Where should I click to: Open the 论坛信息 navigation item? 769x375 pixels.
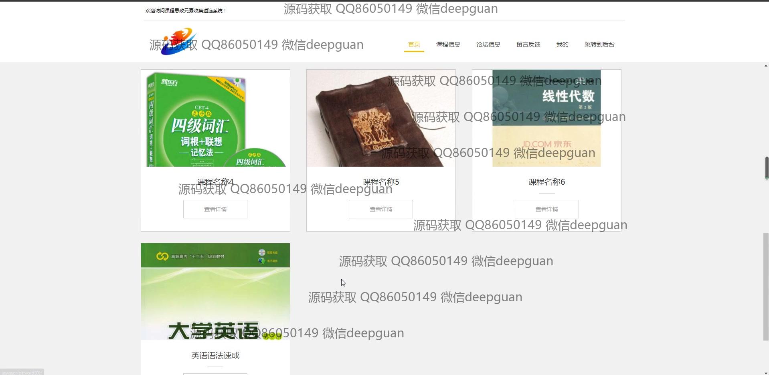point(488,44)
